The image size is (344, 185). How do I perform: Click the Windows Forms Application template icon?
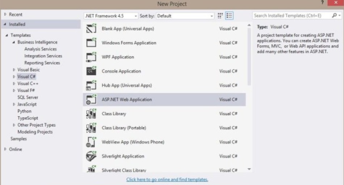[91, 43]
